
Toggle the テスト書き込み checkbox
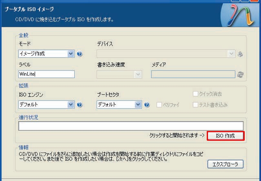pyautogui.click(x=195, y=105)
